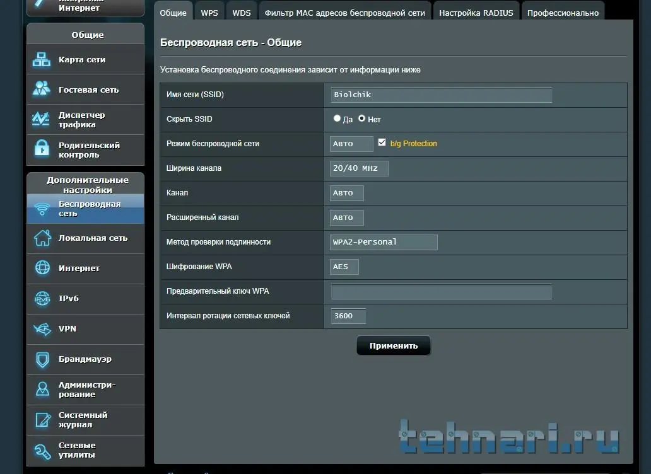This screenshot has height=474, width=651.
Task: Open the 'Настройка RADIUS' tab
Action: pos(476,13)
